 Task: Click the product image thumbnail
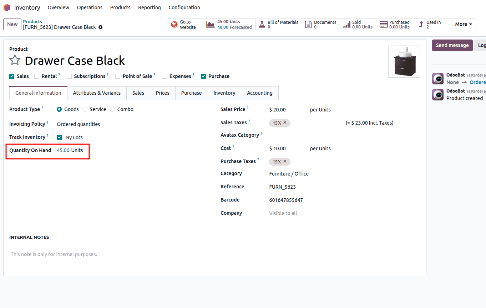404,62
